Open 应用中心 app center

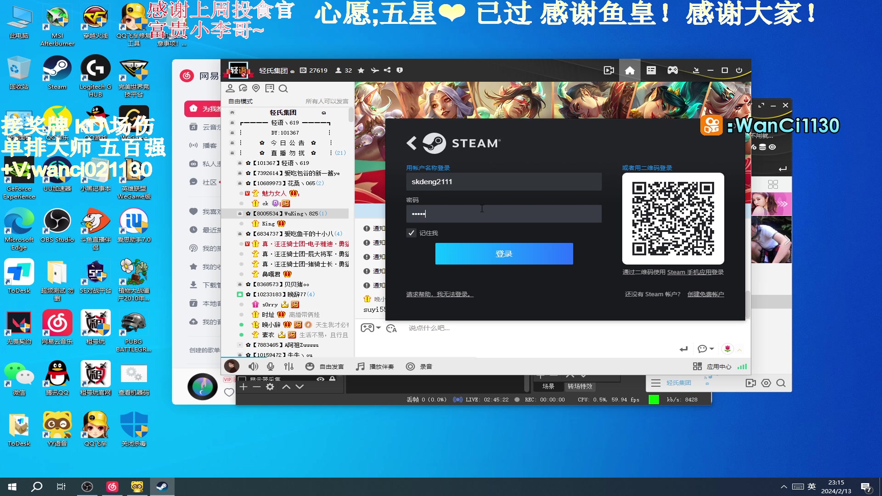click(x=712, y=366)
